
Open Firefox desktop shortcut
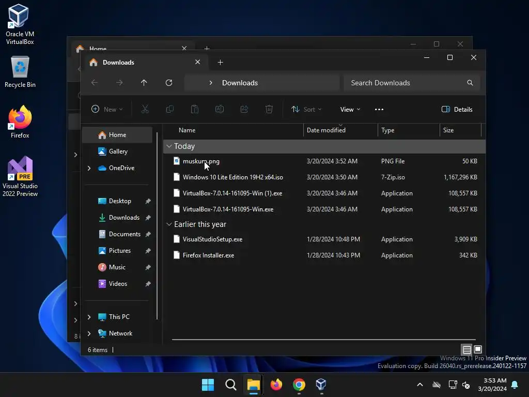tap(20, 122)
